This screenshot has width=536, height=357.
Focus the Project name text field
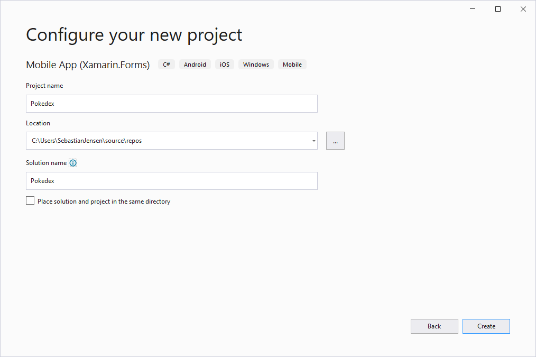tap(171, 104)
